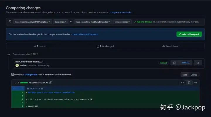Click the diff hunk header @@ -0,0 +1,5 @@
211x117 pixels.
click(x=35, y=89)
